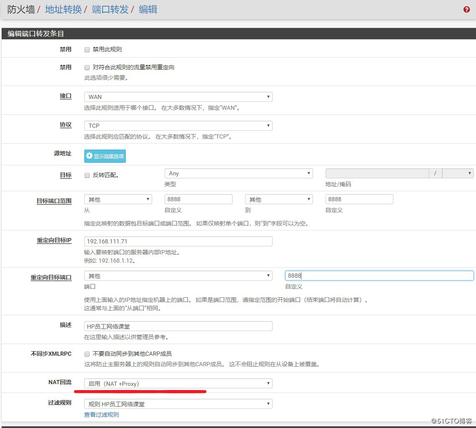Tick 不要自动同步到其他CARP成员 checkbox
The image size is (476, 428).
click(87, 354)
